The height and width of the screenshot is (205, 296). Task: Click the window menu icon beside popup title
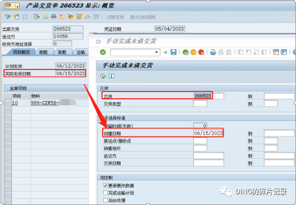(98, 42)
